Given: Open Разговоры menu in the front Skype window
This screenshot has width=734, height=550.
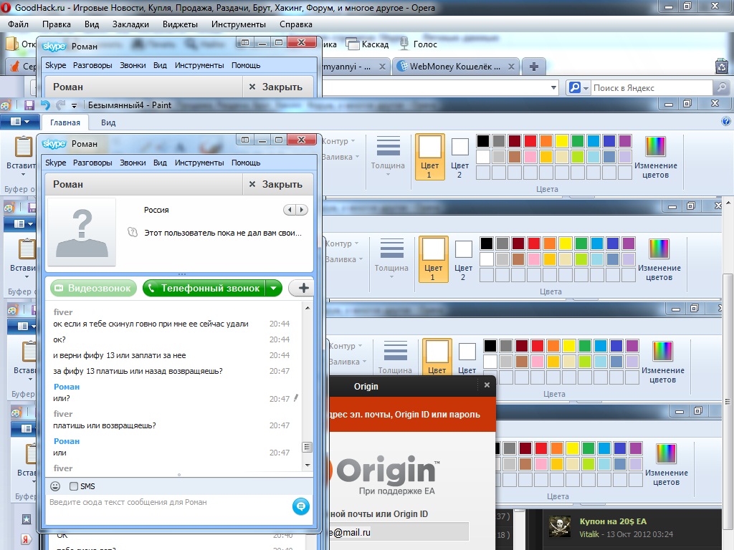Looking at the screenshot, I should [x=92, y=163].
